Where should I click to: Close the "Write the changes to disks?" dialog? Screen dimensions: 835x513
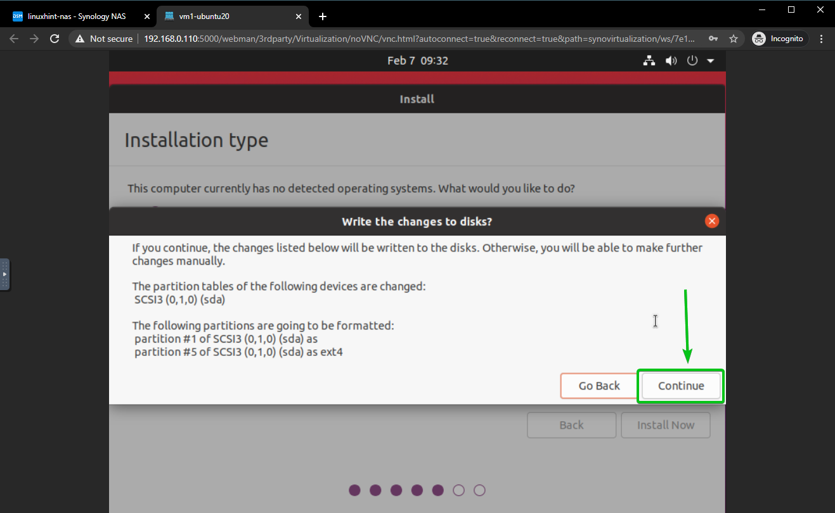point(712,221)
